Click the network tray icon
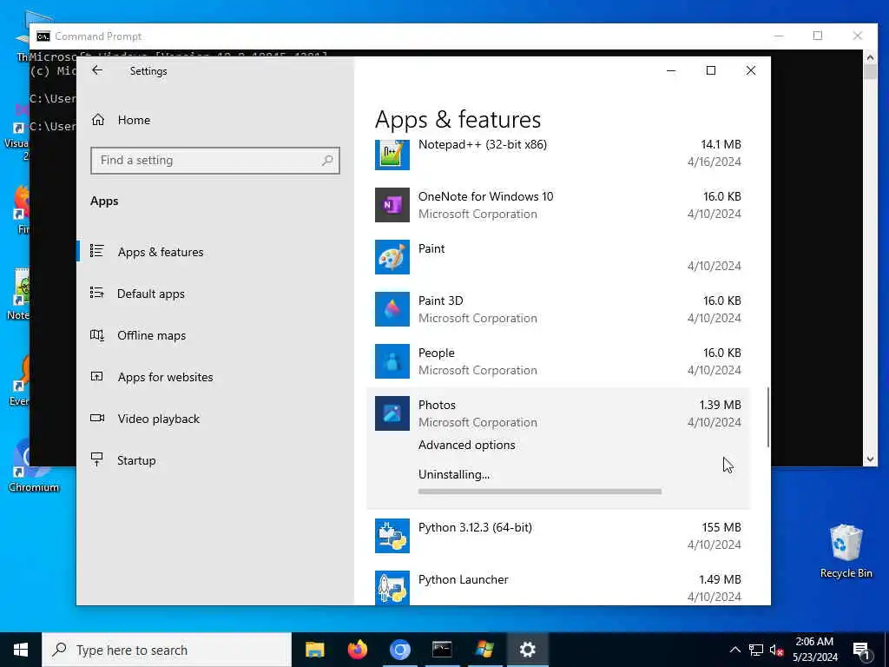This screenshot has height=667, width=889. [756, 650]
